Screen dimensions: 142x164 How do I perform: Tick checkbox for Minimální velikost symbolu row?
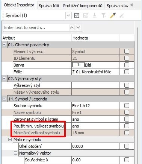(x=127, y=133)
